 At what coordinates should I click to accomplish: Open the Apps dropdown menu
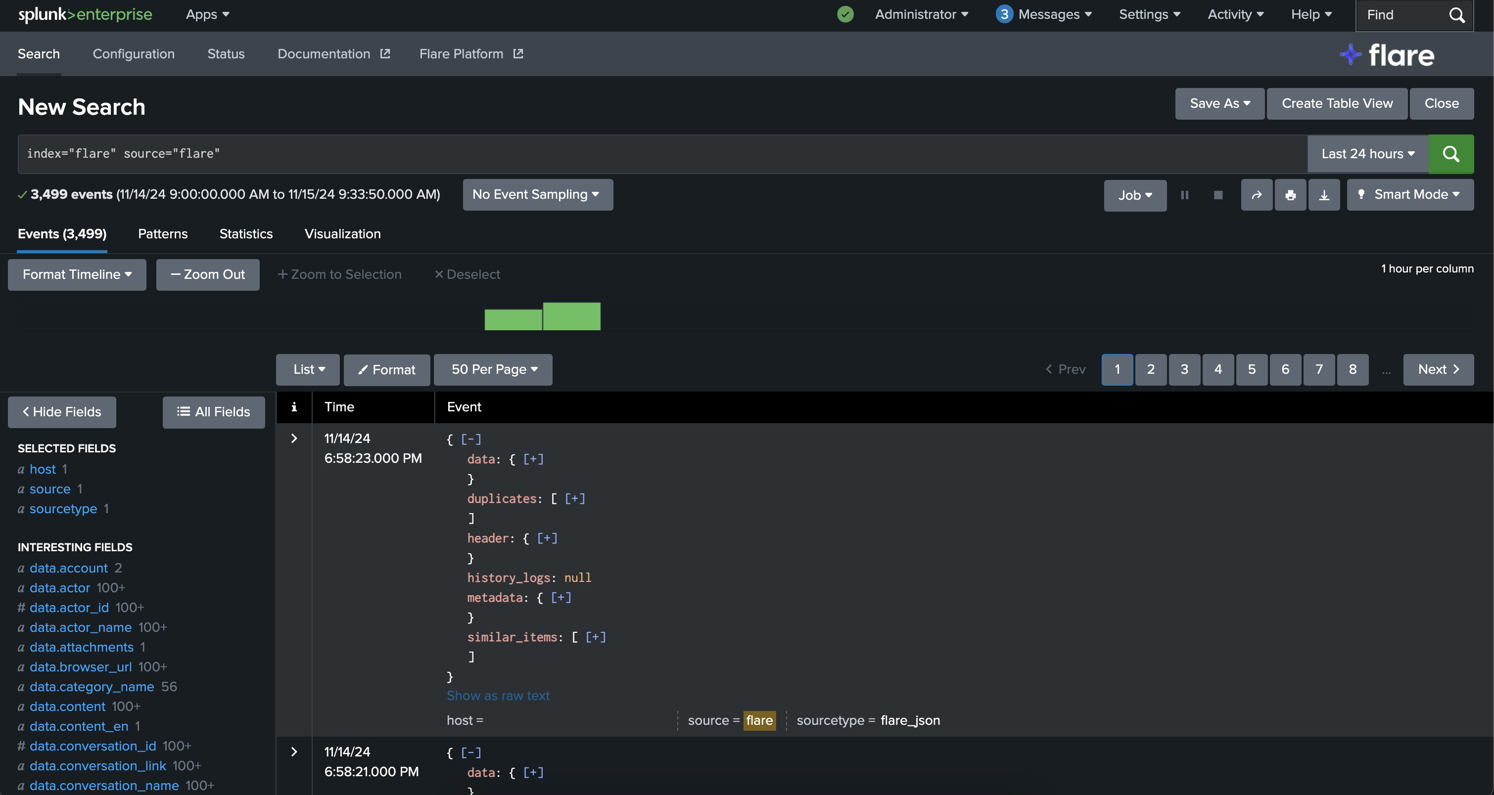(207, 14)
